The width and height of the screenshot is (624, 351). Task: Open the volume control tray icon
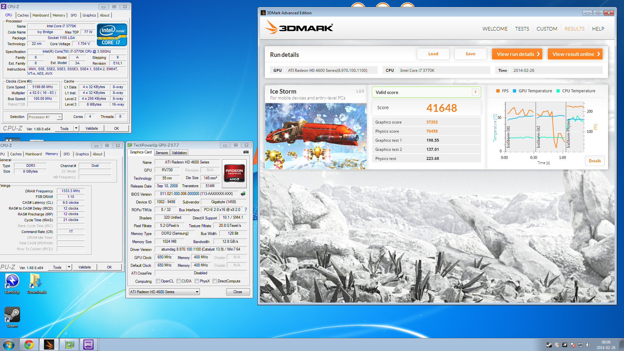click(x=588, y=345)
